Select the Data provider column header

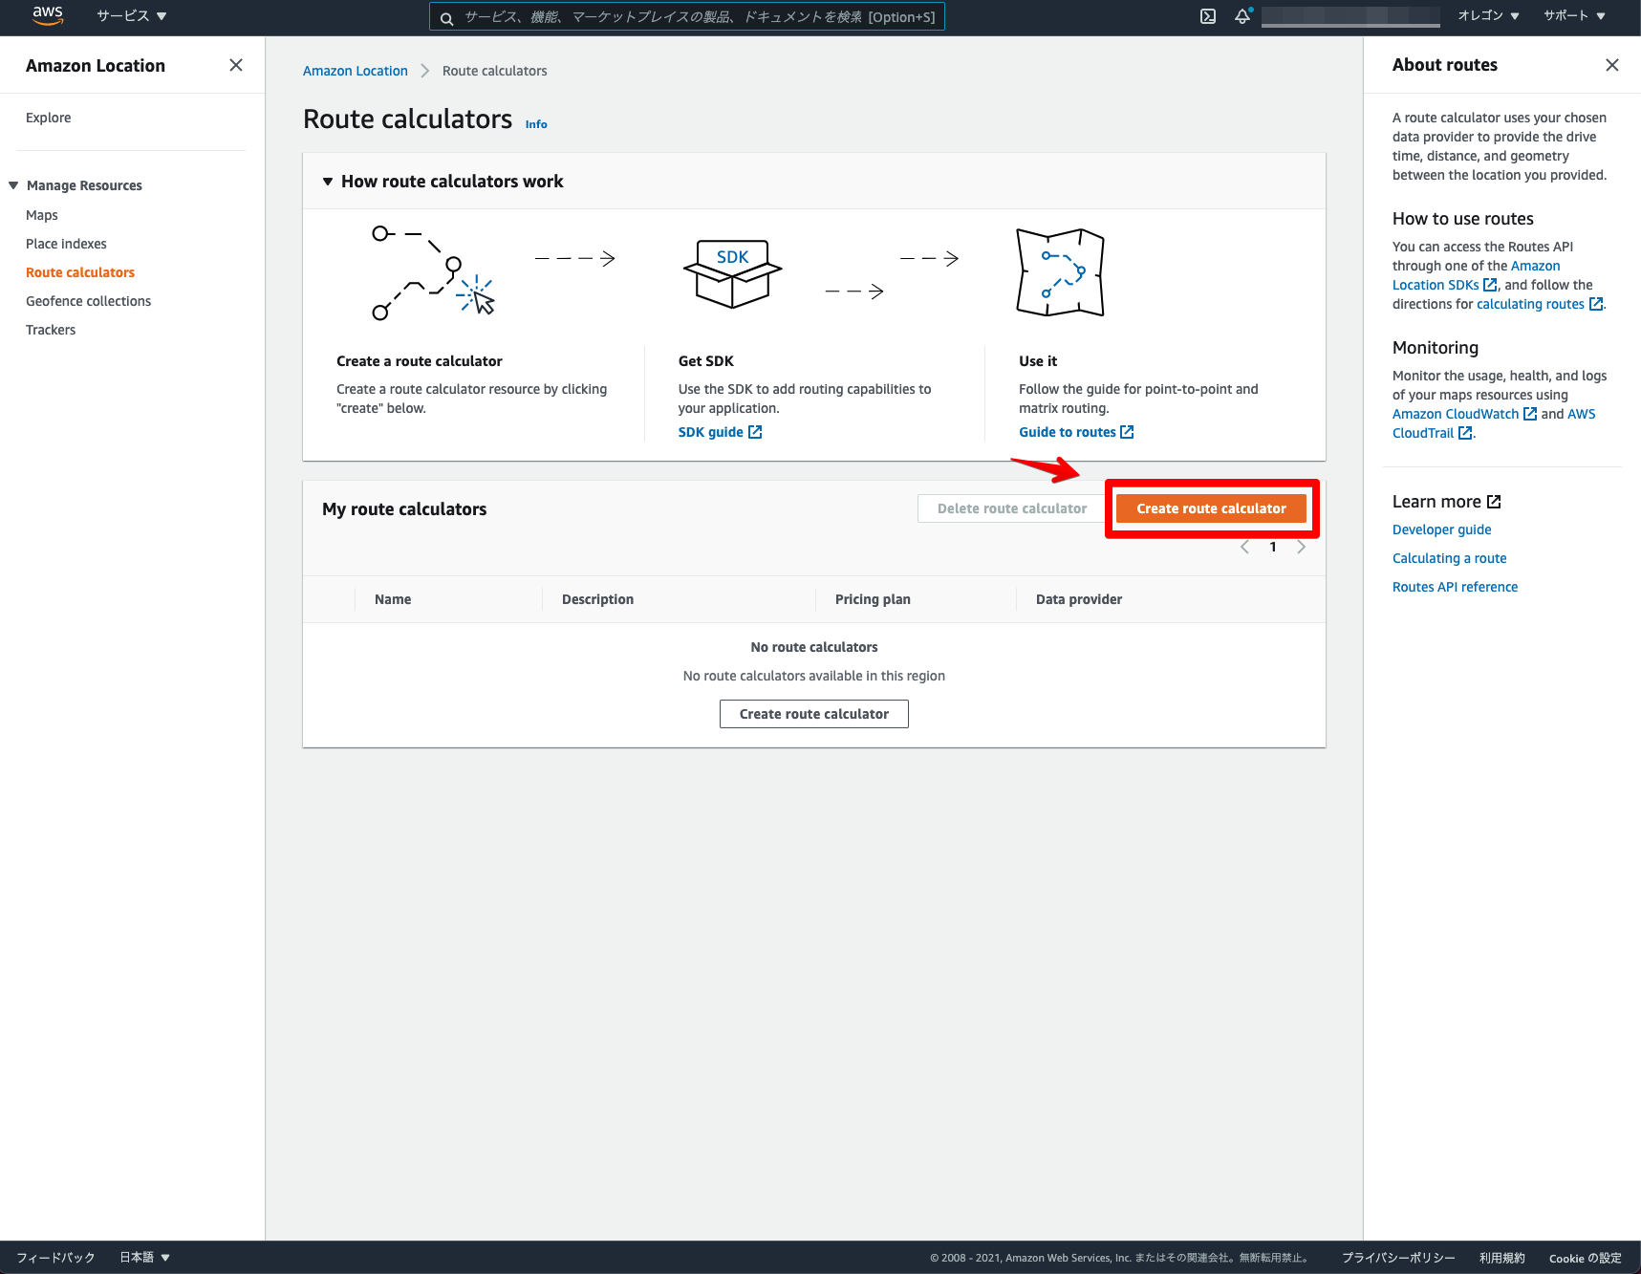point(1079,599)
